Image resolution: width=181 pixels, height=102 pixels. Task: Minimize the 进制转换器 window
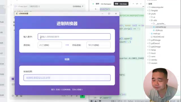coord(102,14)
